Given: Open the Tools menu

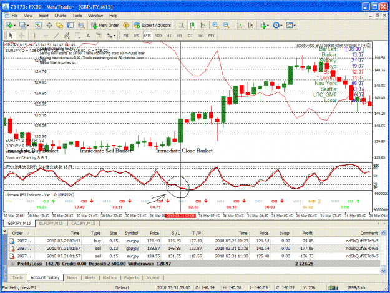Looking at the screenshot, I should coord(77,16).
